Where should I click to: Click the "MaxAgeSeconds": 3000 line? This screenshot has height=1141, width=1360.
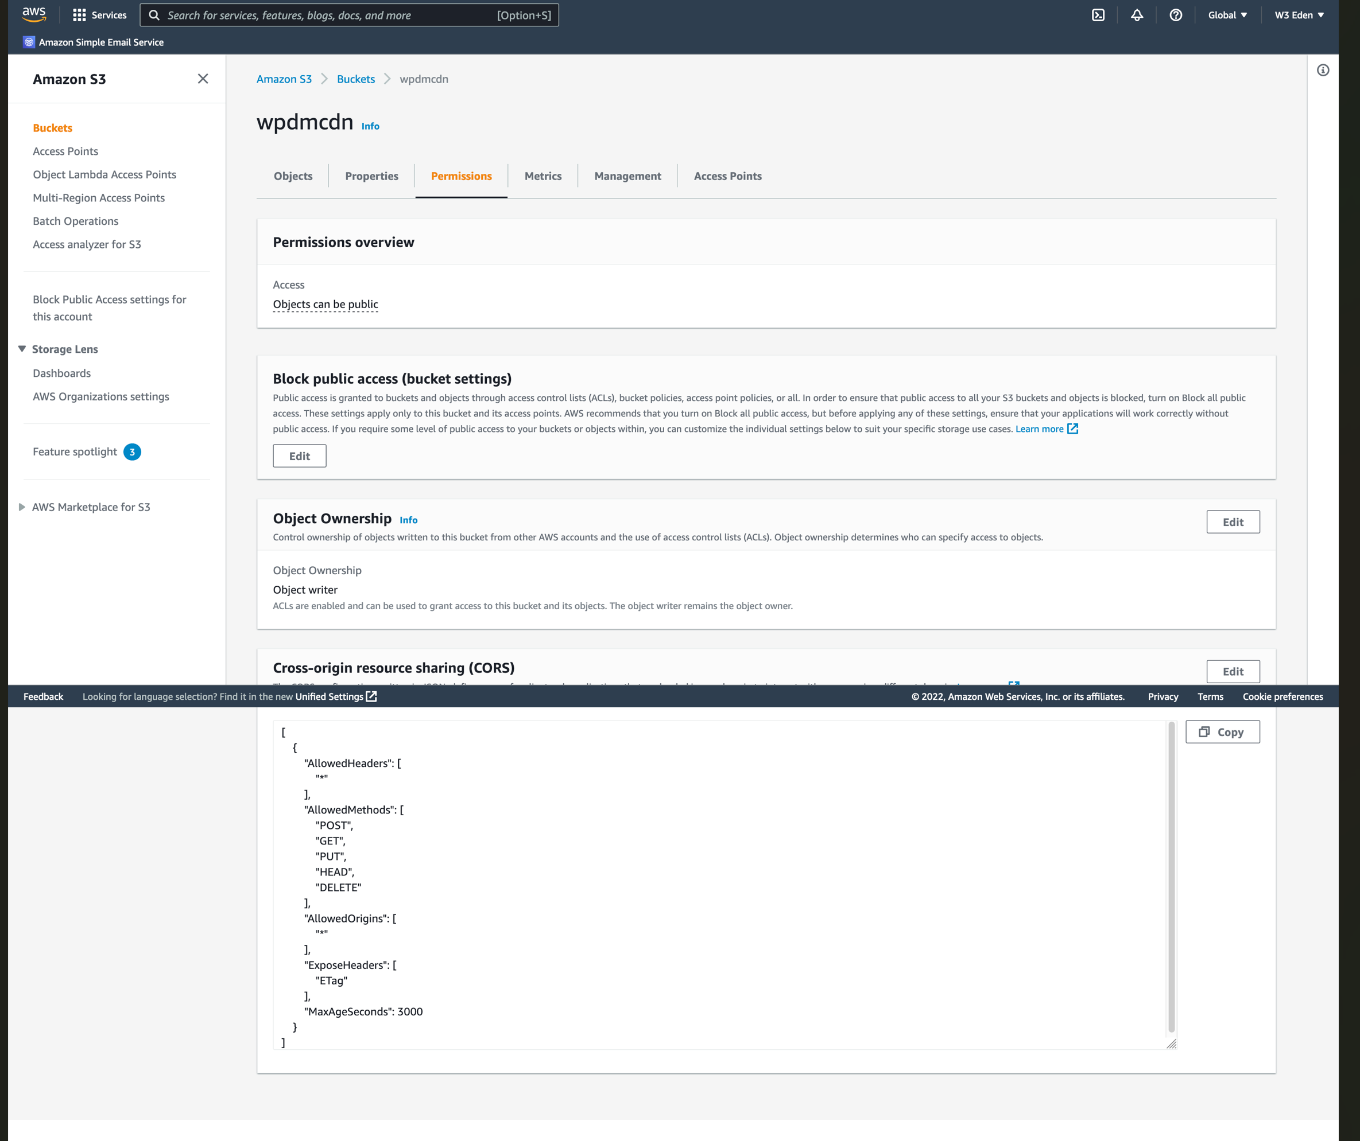pyautogui.click(x=363, y=1011)
